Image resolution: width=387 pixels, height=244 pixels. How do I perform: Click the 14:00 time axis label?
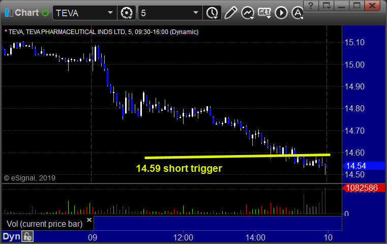coord(255,237)
